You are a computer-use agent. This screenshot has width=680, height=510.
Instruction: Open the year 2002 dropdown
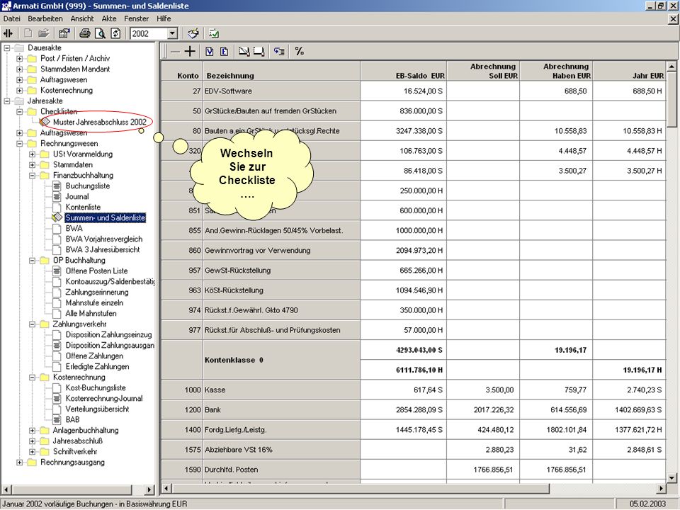(172, 33)
